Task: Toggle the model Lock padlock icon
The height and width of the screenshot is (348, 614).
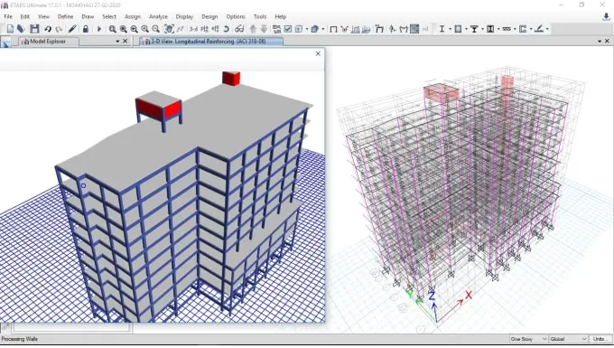Action: (x=86, y=29)
